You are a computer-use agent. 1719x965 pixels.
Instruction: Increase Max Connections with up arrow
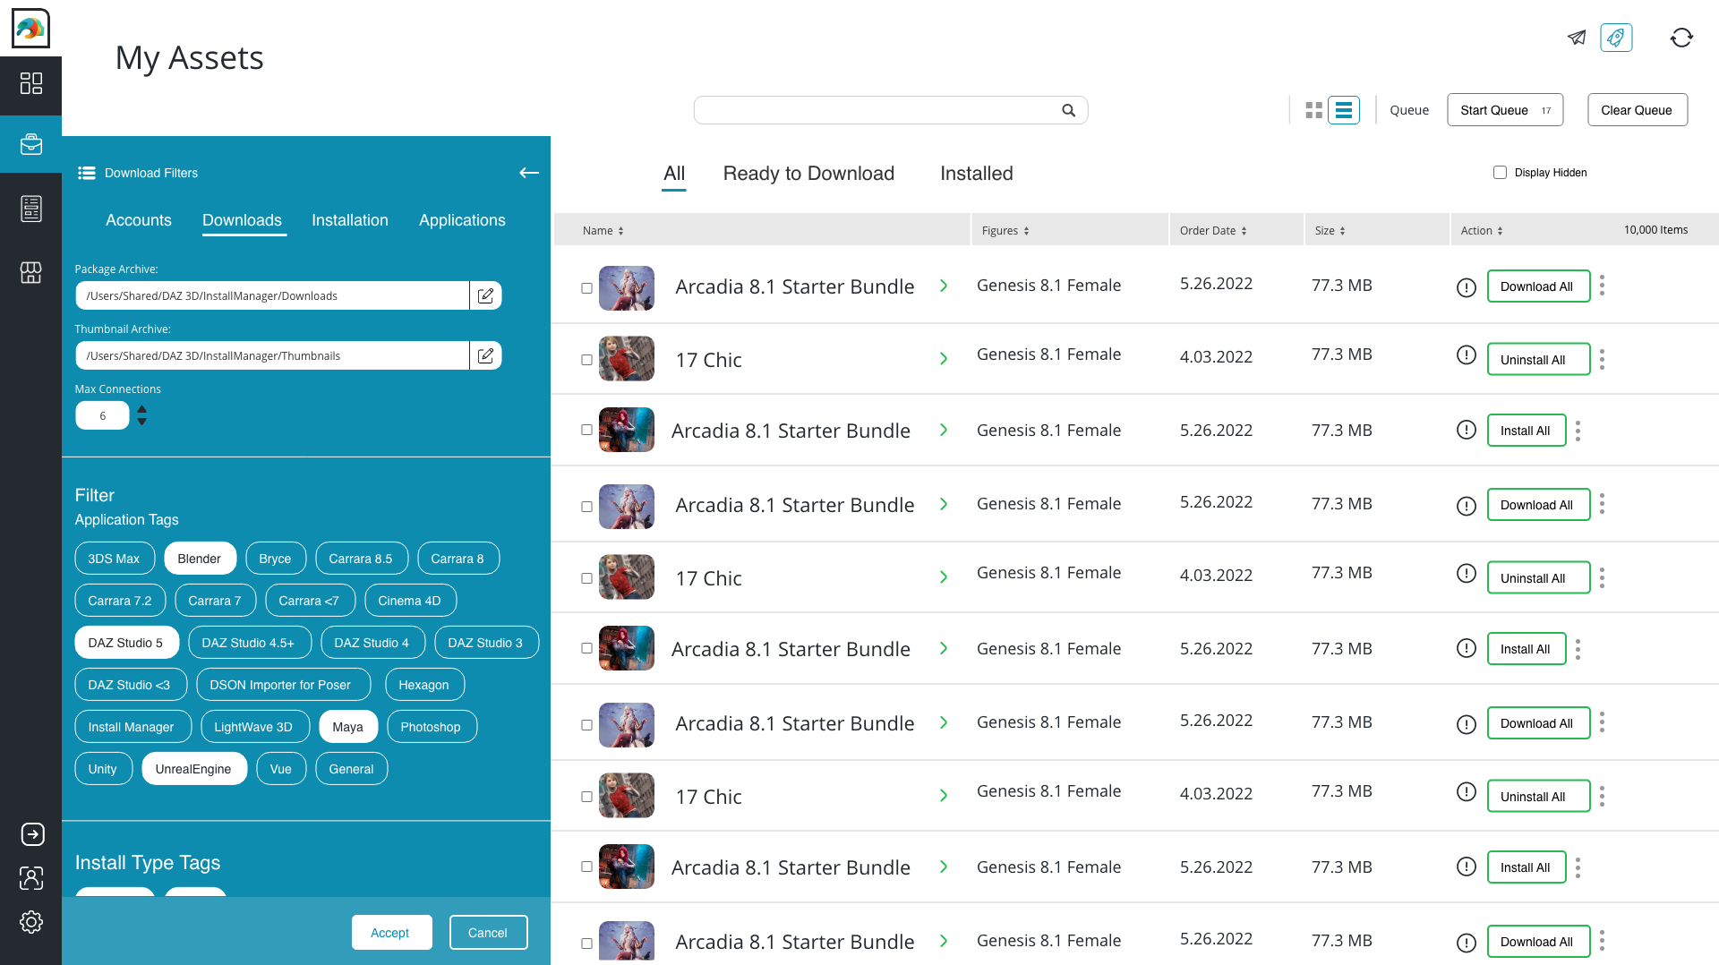pos(141,410)
